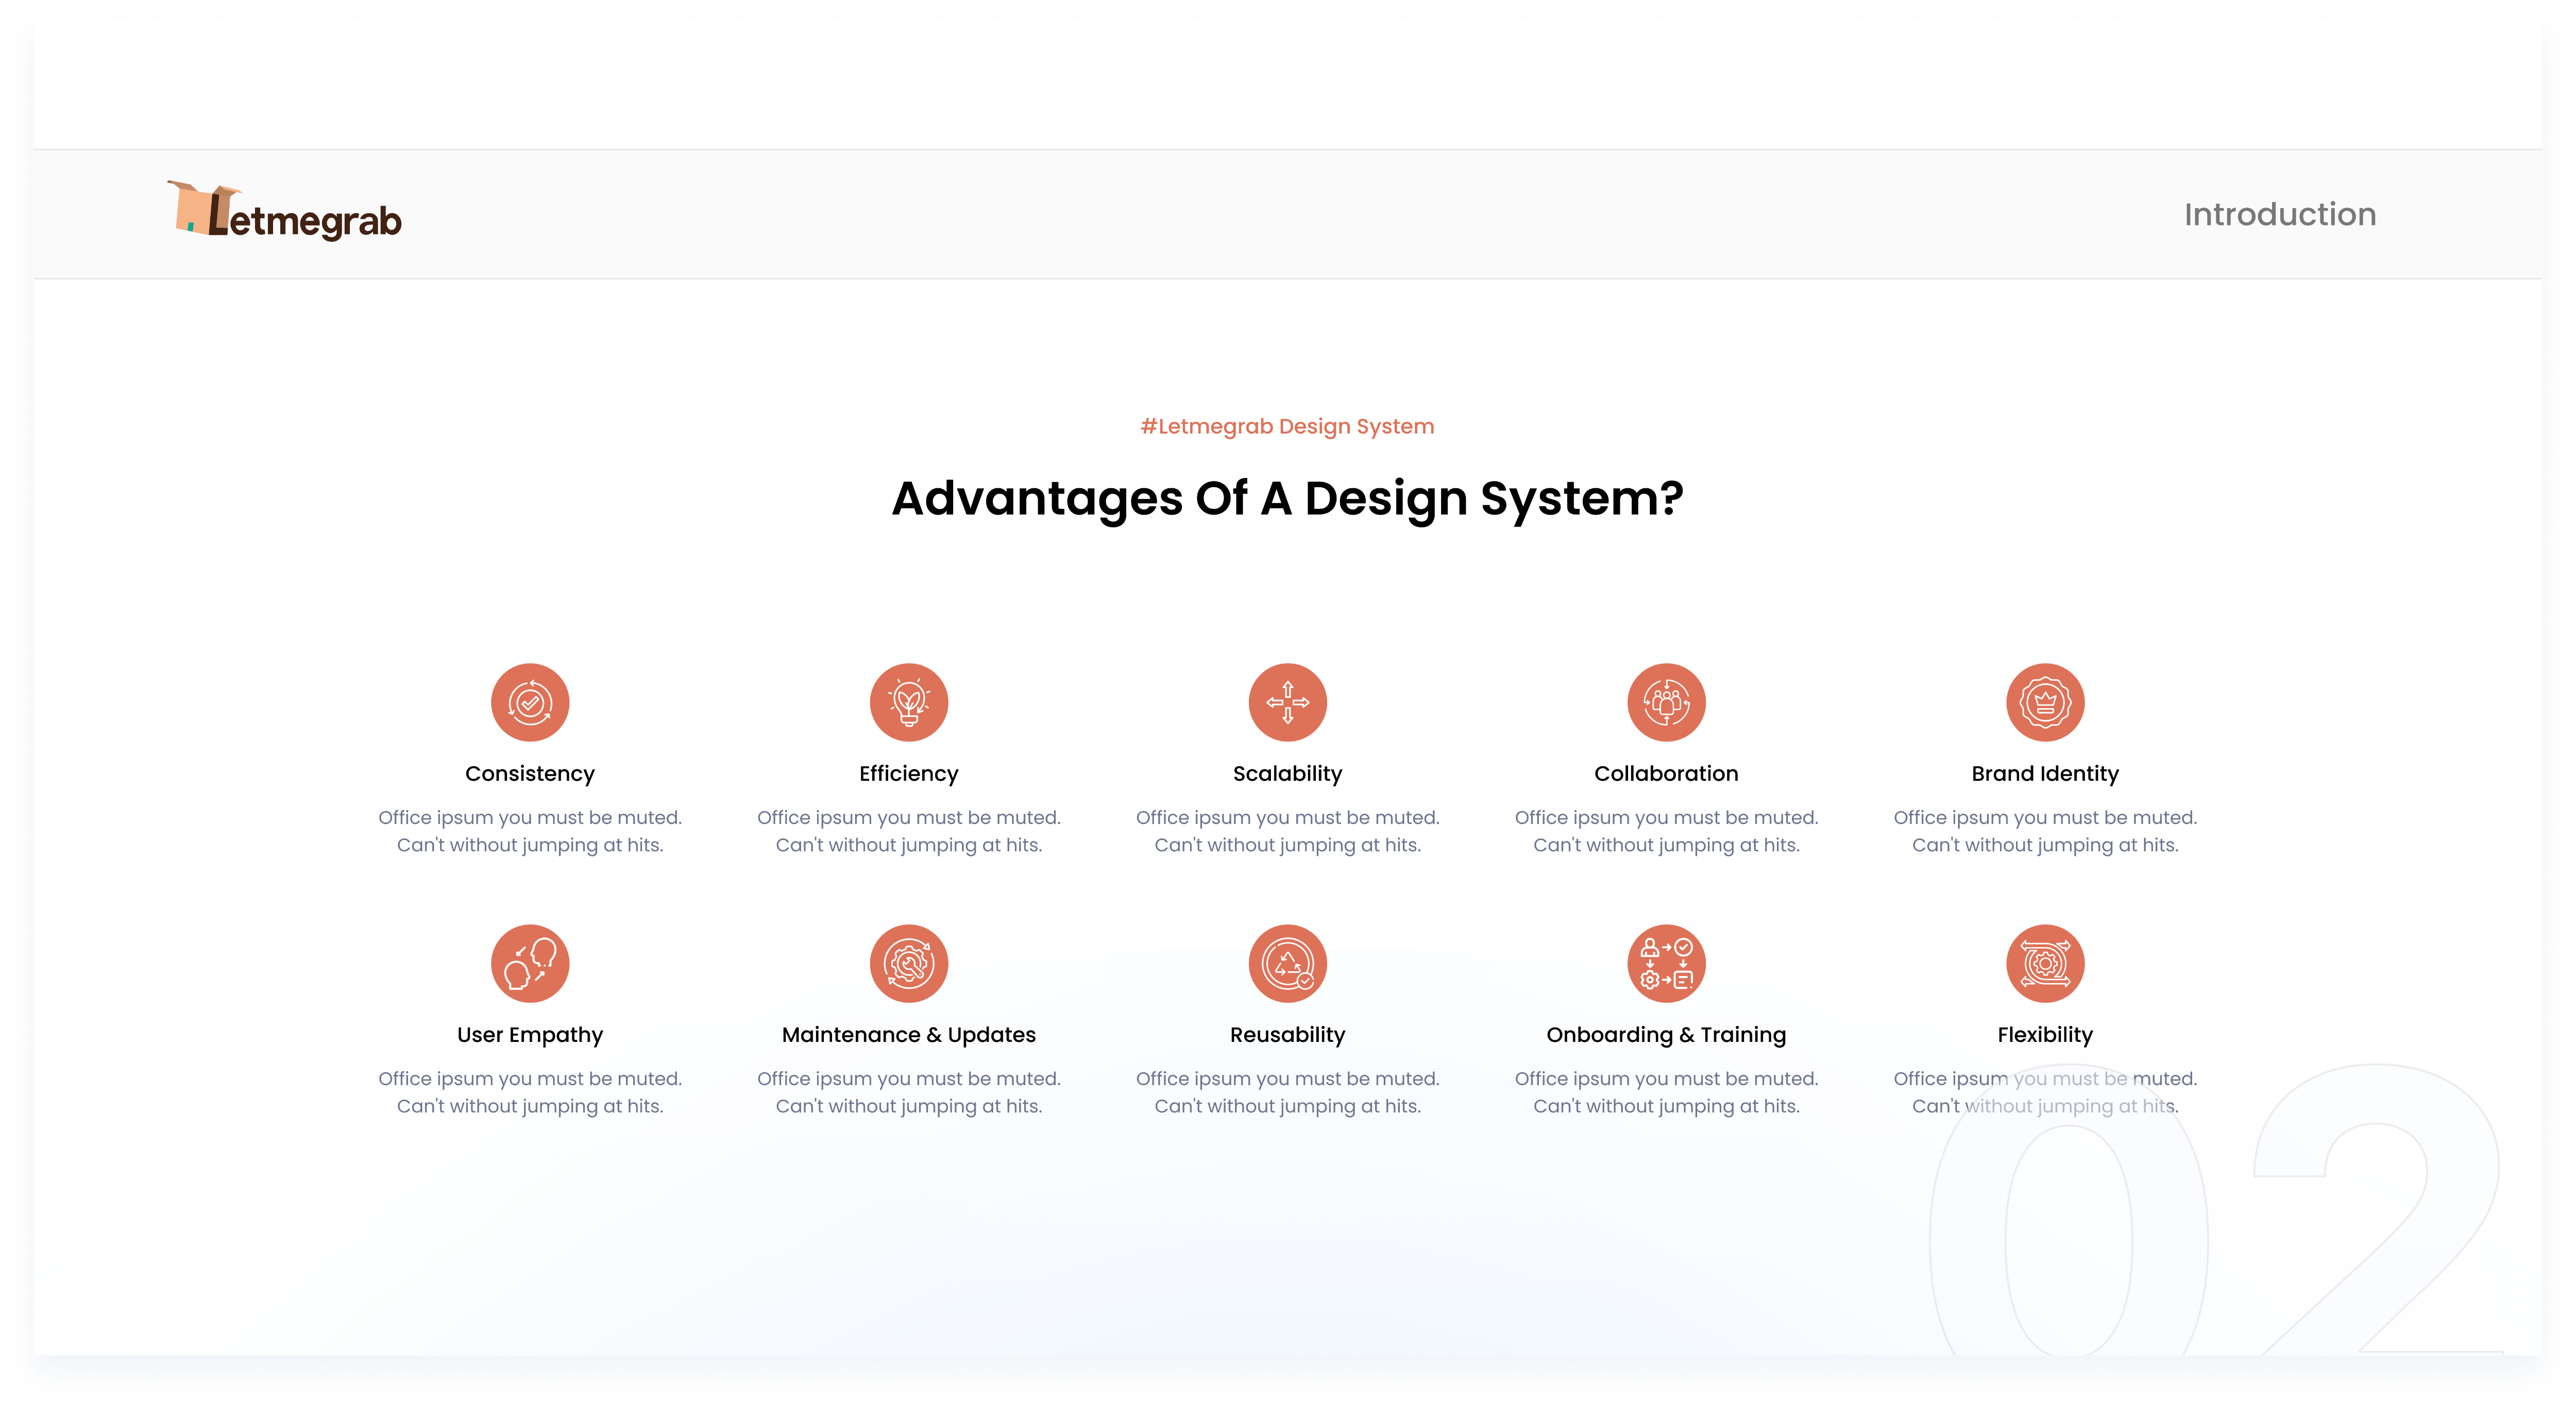Select the Consistency title
2576x1405 pixels.
(x=530, y=773)
